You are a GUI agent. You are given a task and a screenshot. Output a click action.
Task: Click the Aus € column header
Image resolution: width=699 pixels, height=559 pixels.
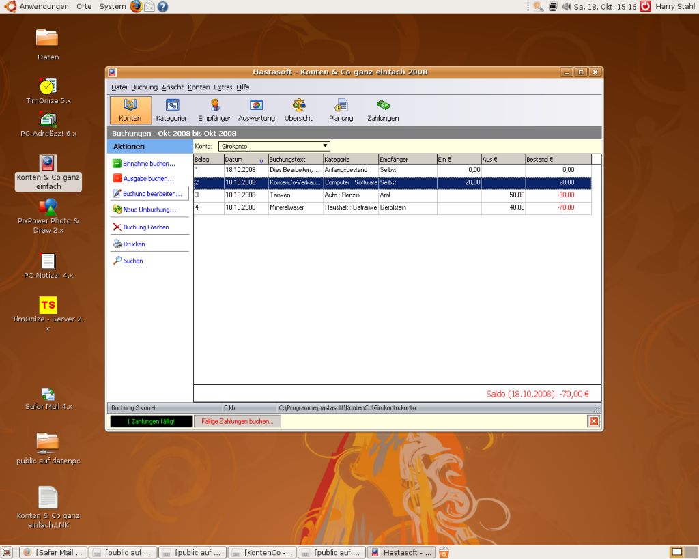[x=503, y=159]
